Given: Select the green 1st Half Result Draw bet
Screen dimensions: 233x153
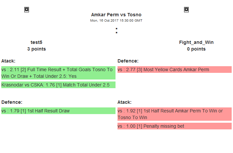Looking at the screenshot, I should coord(58,111).
